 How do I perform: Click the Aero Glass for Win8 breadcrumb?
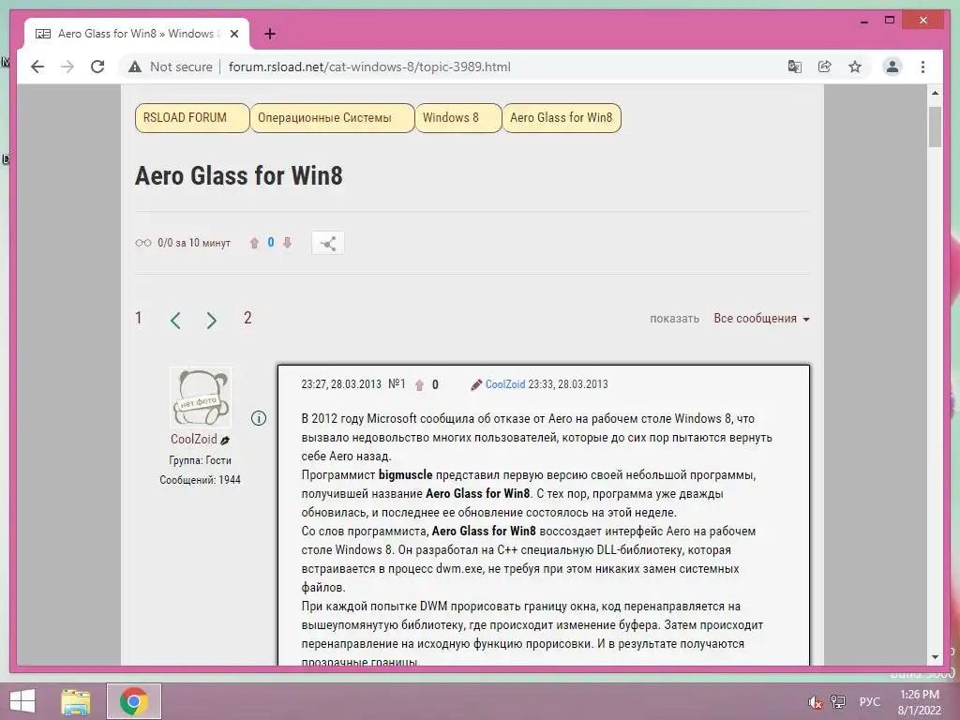click(x=562, y=117)
